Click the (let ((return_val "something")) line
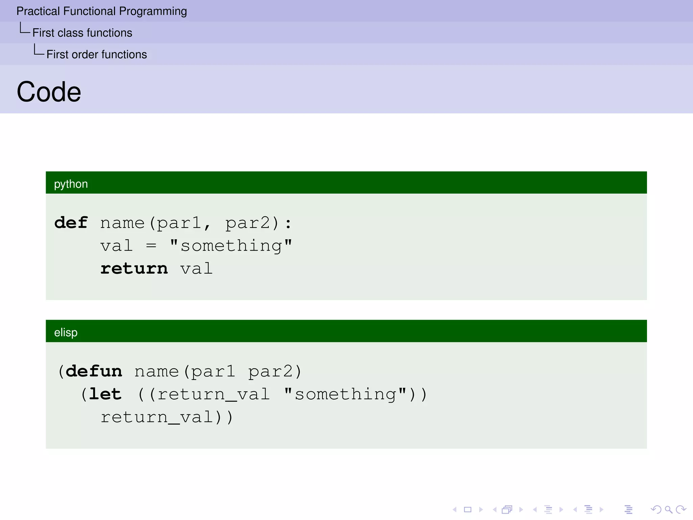This screenshot has width=693, height=520. click(x=254, y=394)
